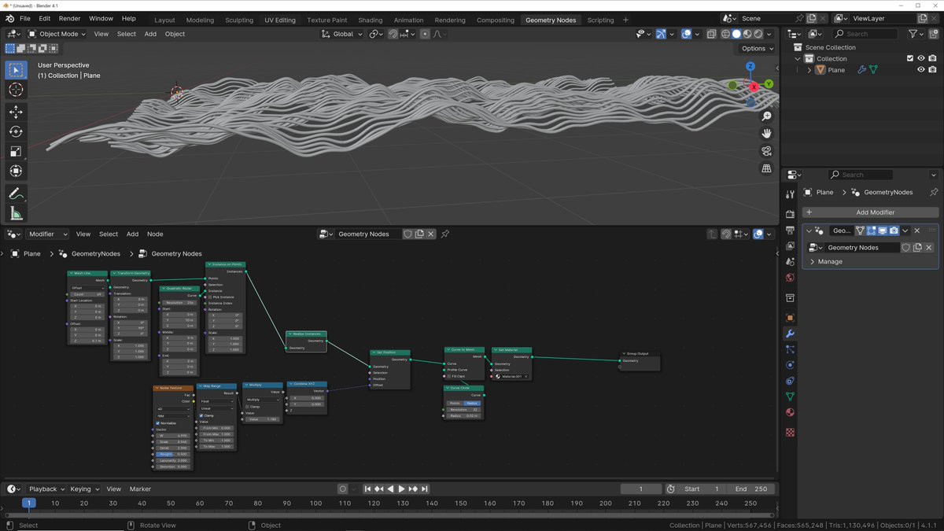Hide Collection in viewport via eye icon

(x=921, y=58)
